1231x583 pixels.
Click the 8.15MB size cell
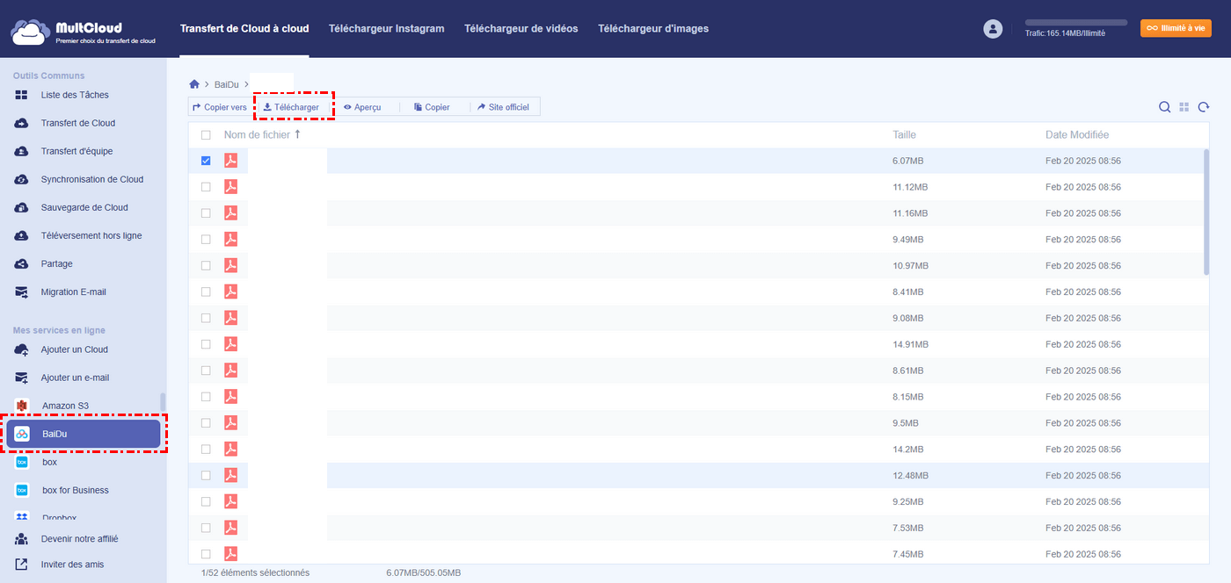point(907,397)
